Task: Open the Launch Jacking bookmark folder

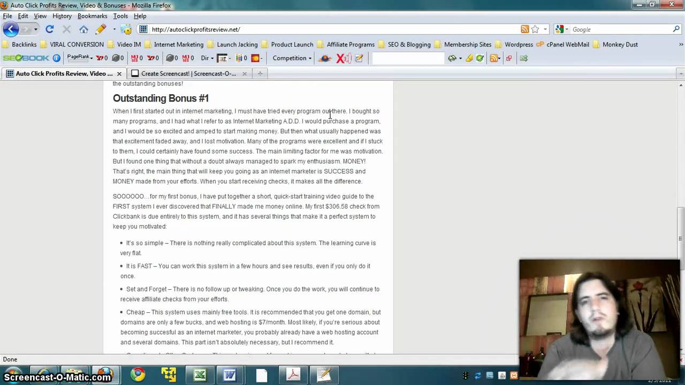Action: 233,44
